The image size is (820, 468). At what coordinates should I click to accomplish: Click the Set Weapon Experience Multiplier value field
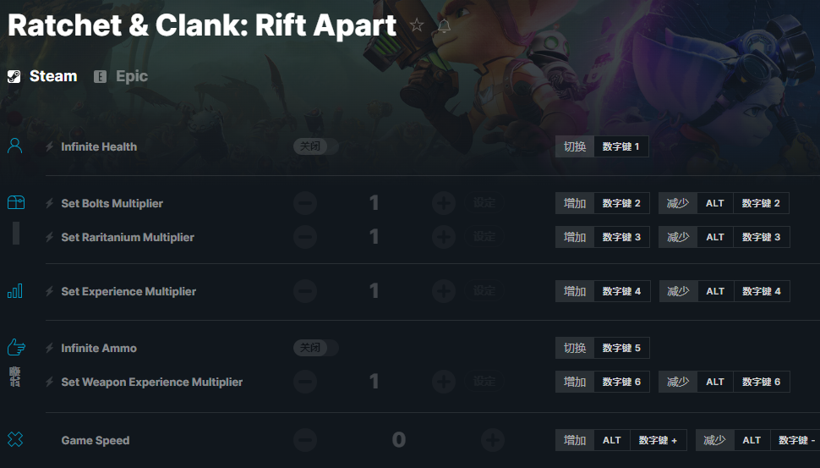tap(374, 382)
